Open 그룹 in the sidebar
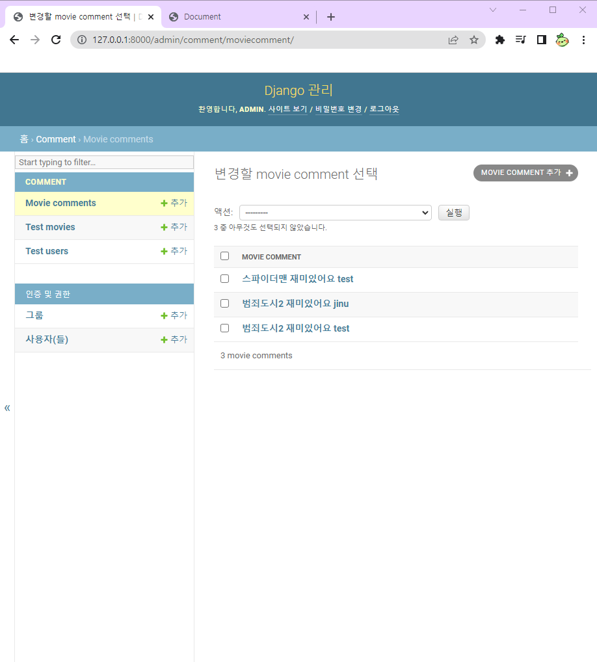This screenshot has width=597, height=662. [34, 315]
